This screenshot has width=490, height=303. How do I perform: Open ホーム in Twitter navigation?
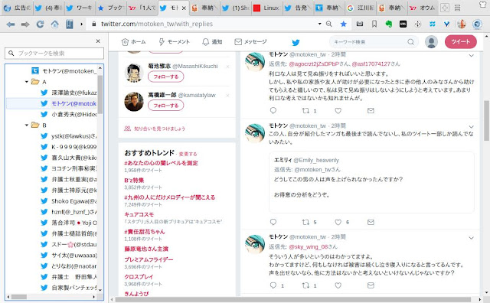click(x=134, y=42)
